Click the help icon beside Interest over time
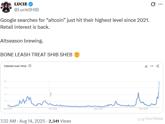Viewport: 165px width, 124px height. [x=30, y=66]
